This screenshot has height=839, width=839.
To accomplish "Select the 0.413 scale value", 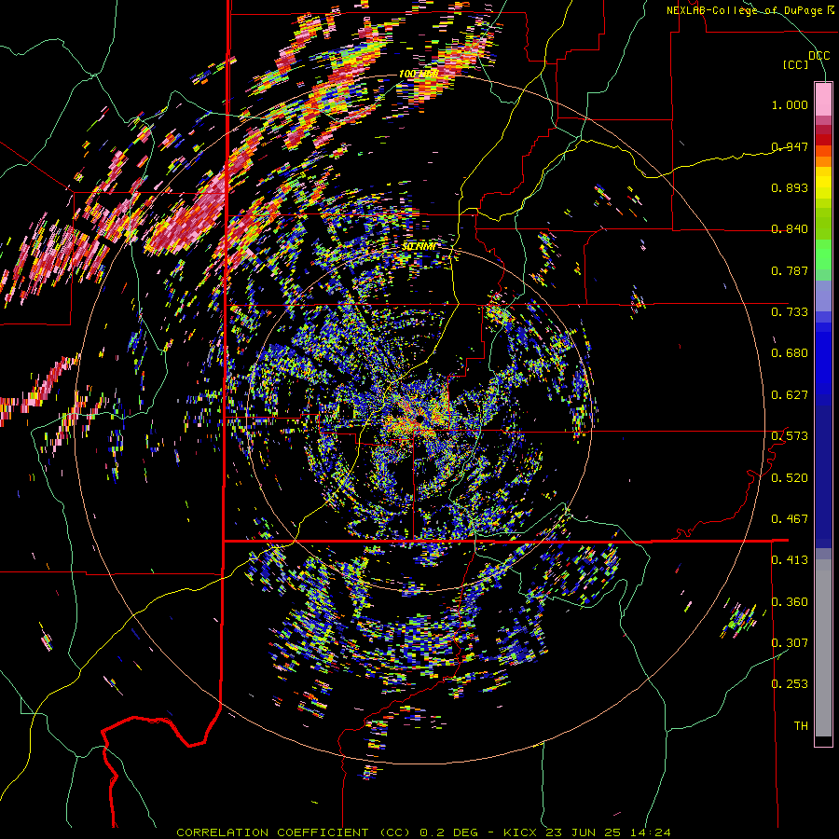I will 790,560.
